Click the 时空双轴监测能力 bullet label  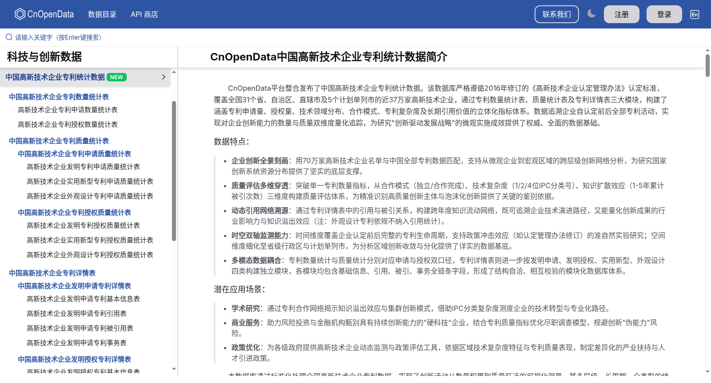[x=260, y=235]
